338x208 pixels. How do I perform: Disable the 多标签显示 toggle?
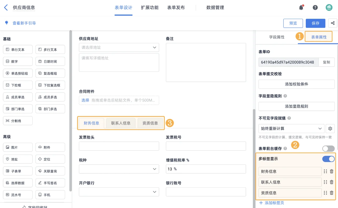pyautogui.click(x=328, y=159)
